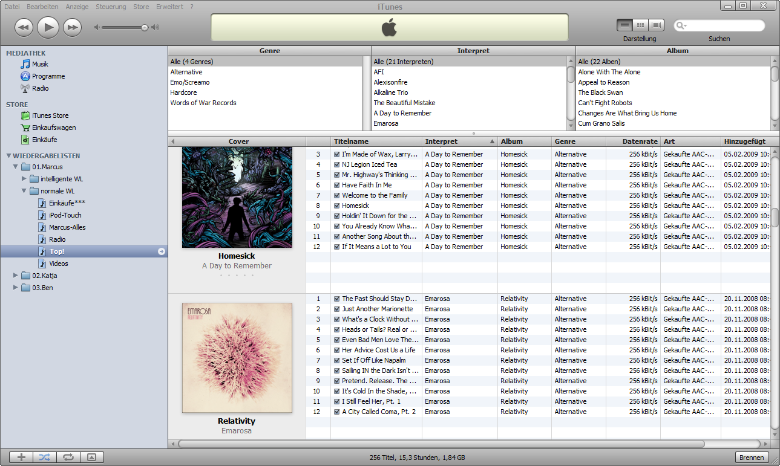The height and width of the screenshot is (466, 780).
Task: Collapse the 01.Marcus folder
Action: (x=15, y=167)
